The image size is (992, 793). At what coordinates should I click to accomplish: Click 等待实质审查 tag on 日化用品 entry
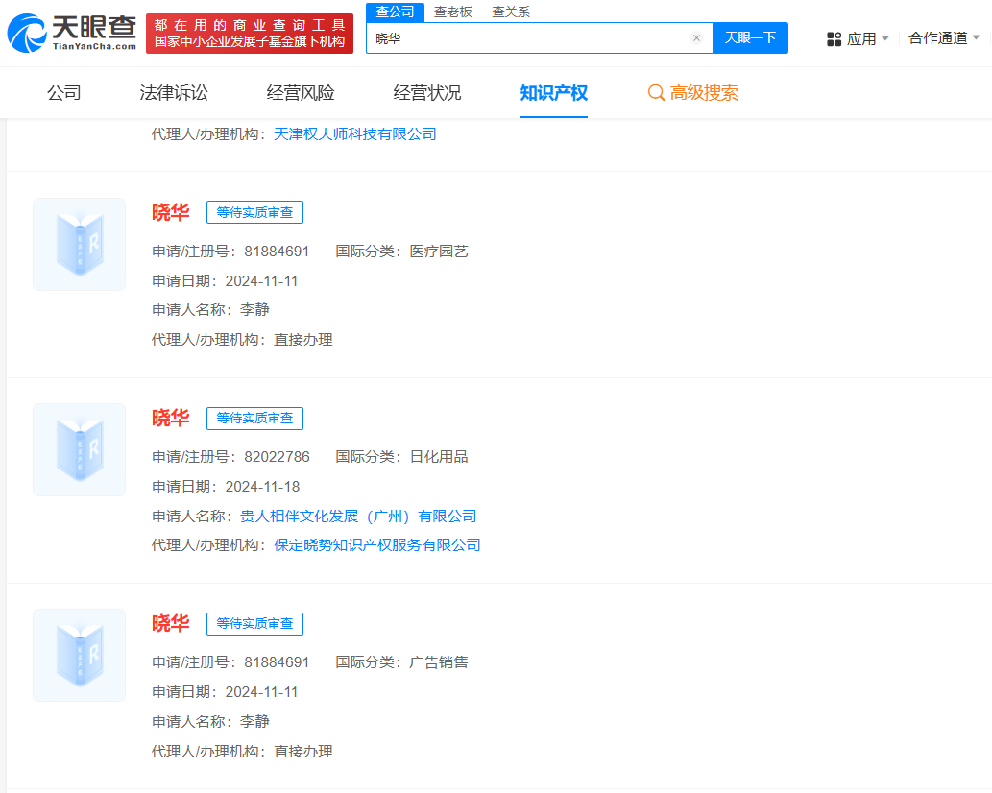pyautogui.click(x=254, y=418)
